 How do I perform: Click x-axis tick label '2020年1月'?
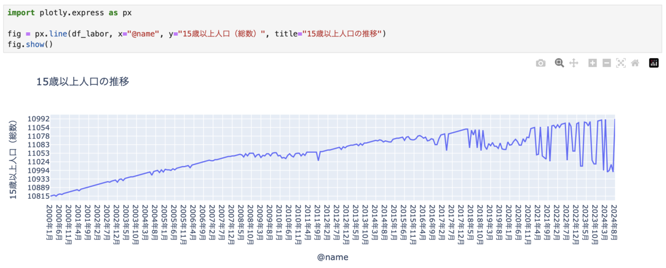pyautogui.click(x=508, y=223)
